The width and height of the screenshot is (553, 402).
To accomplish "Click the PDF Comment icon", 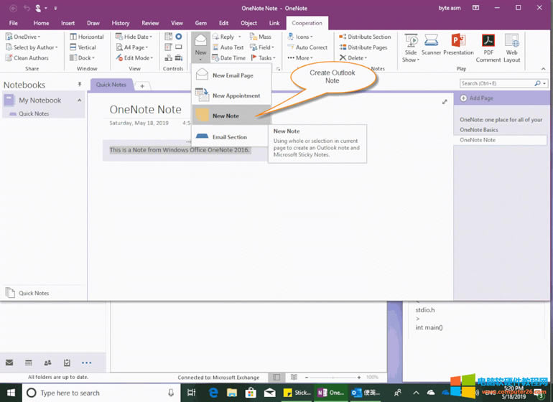I will (x=488, y=47).
